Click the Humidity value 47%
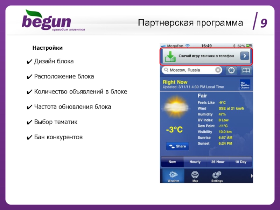Viewport: 280px width, 210px height. point(222,114)
